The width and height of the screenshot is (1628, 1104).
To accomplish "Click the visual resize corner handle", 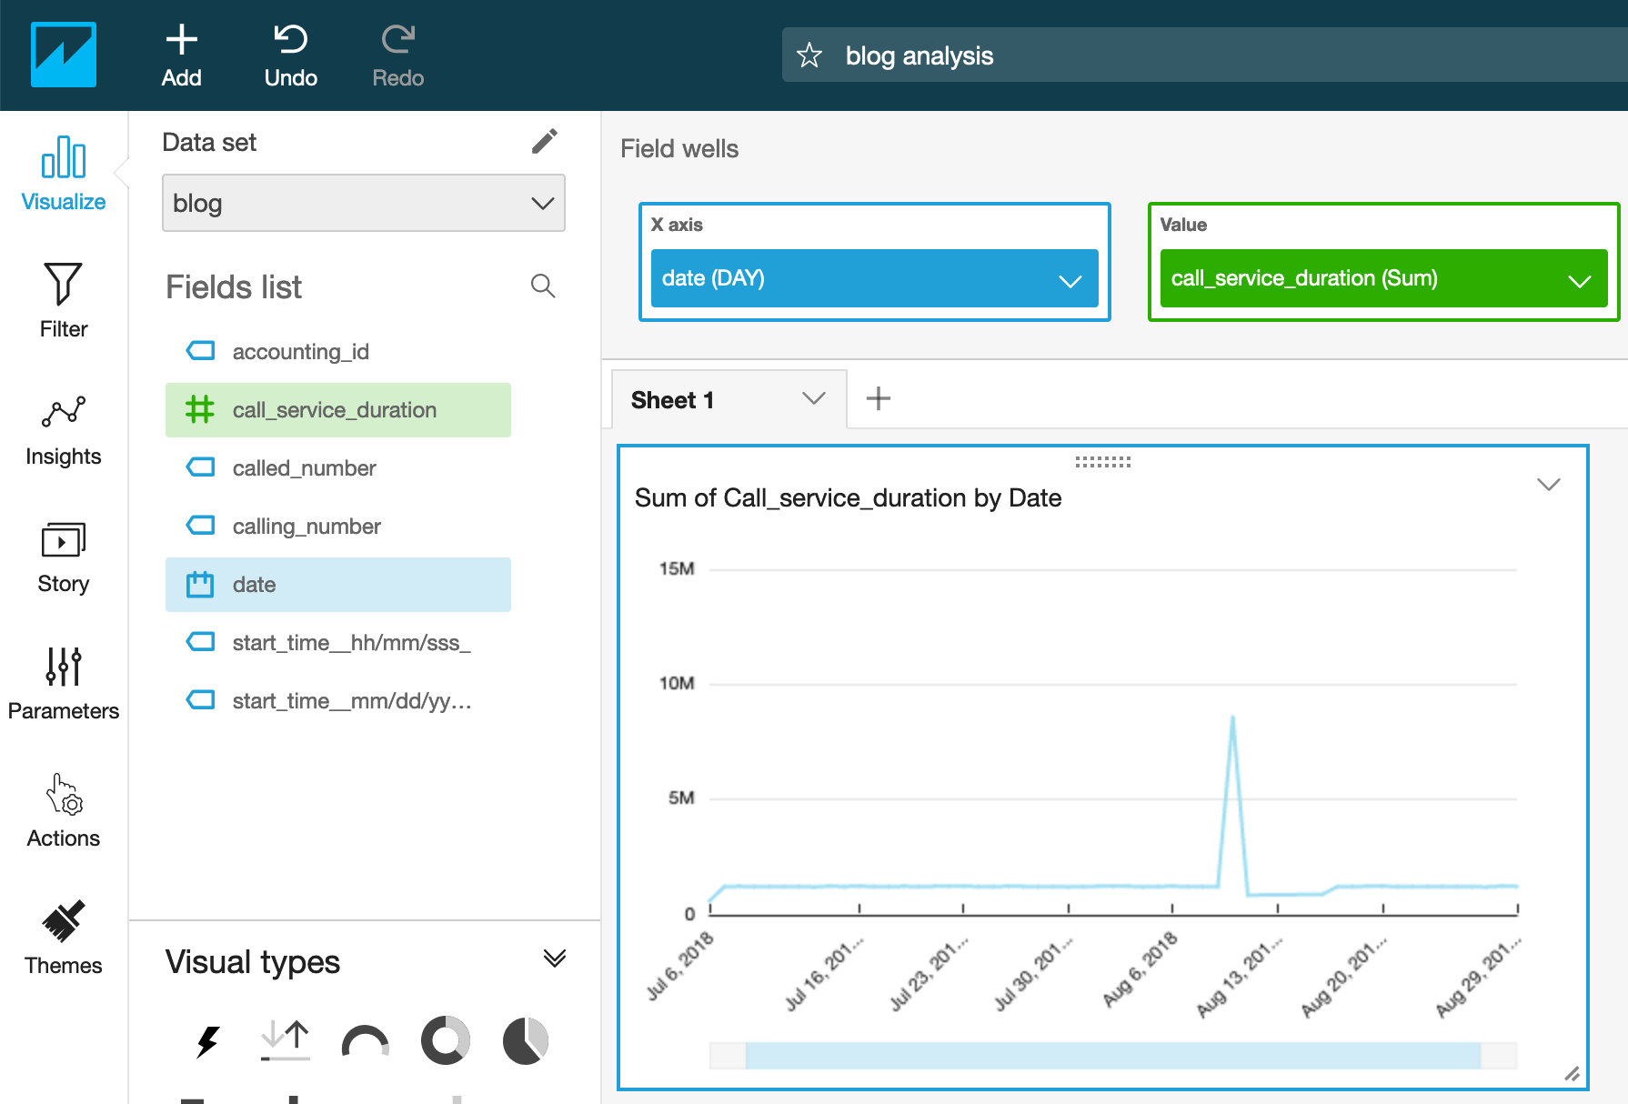I will click(x=1572, y=1073).
